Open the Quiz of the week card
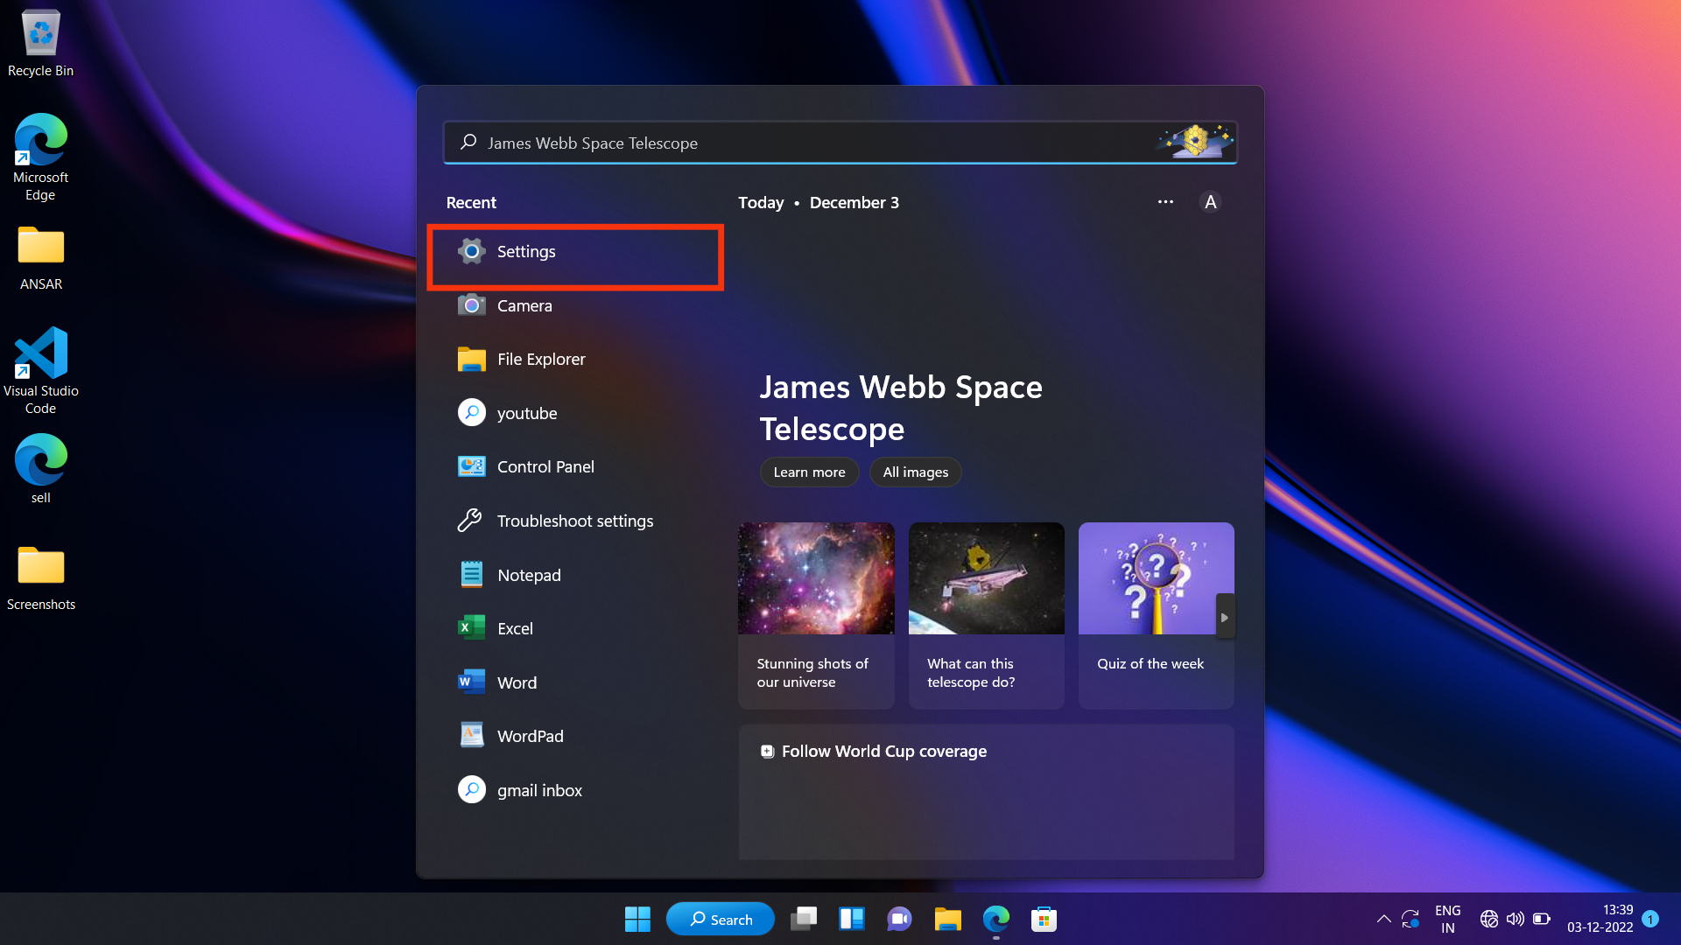 click(1156, 615)
